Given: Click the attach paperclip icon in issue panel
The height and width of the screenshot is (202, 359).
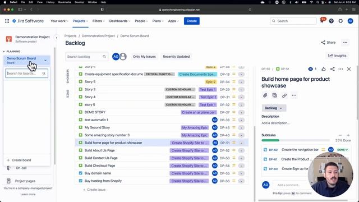Looking at the screenshot, I should 265,95.
